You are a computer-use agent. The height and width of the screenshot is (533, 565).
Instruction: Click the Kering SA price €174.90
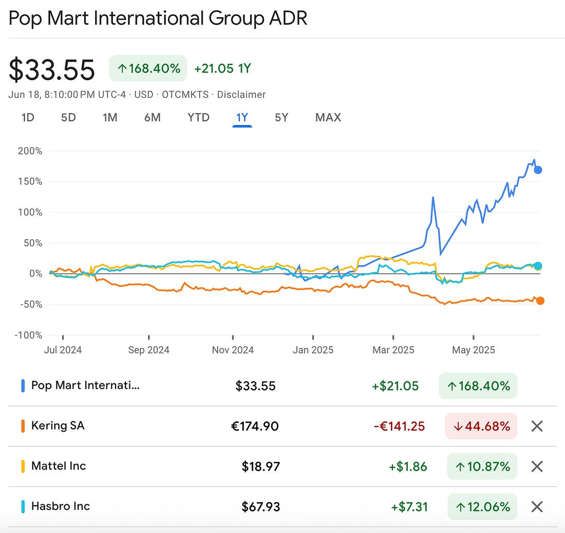(x=255, y=426)
